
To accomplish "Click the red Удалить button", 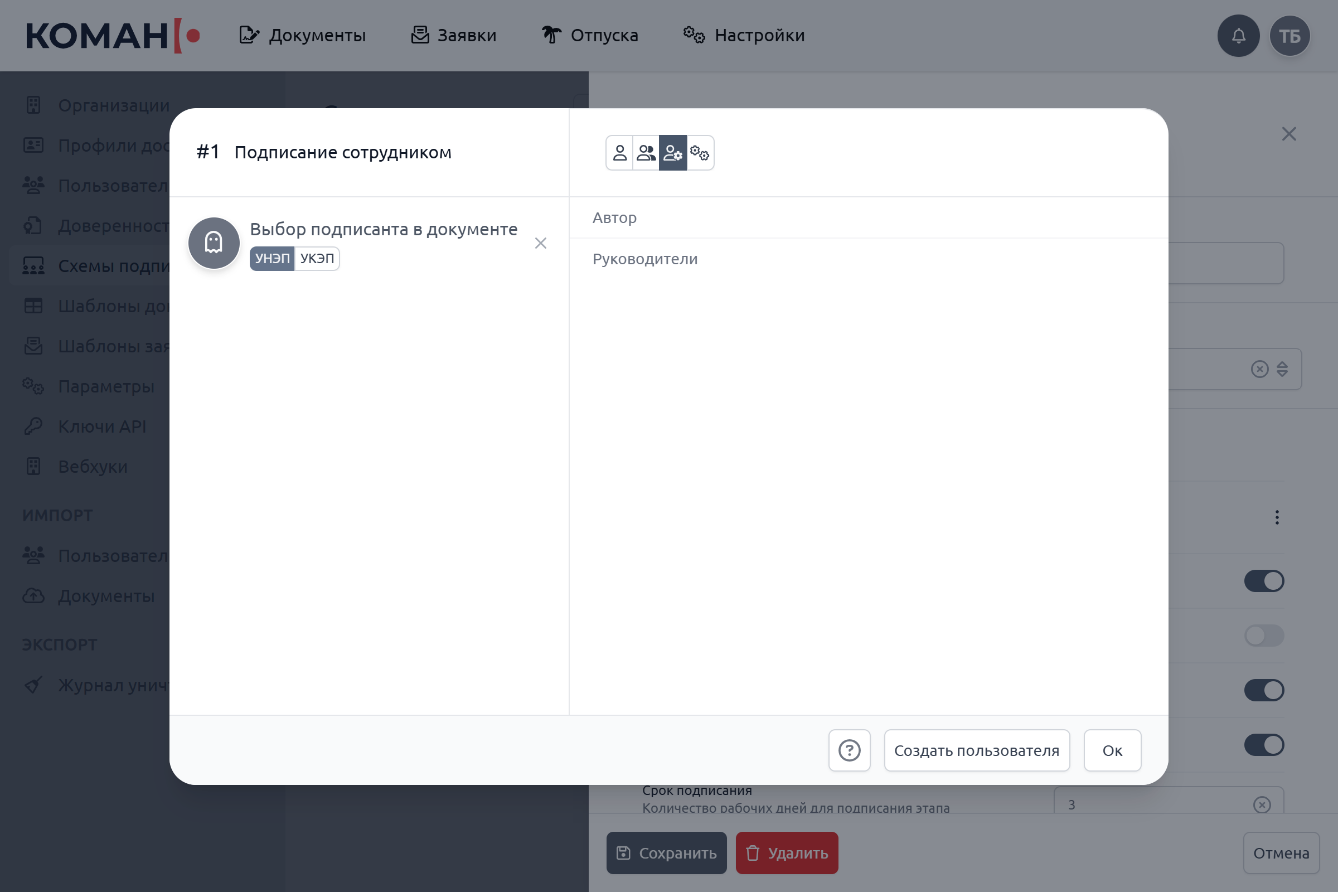I will tap(787, 854).
